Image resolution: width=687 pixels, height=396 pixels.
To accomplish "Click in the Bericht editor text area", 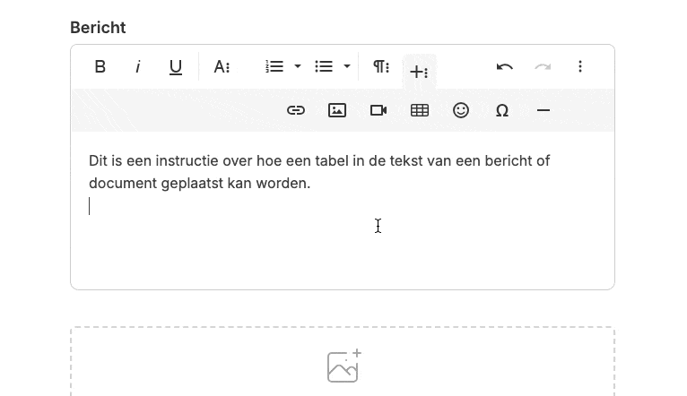I will 343,210.
